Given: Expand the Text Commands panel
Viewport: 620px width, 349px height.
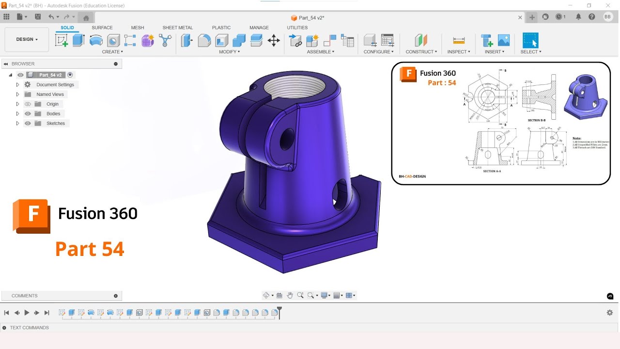Looking at the screenshot, I should [4, 328].
